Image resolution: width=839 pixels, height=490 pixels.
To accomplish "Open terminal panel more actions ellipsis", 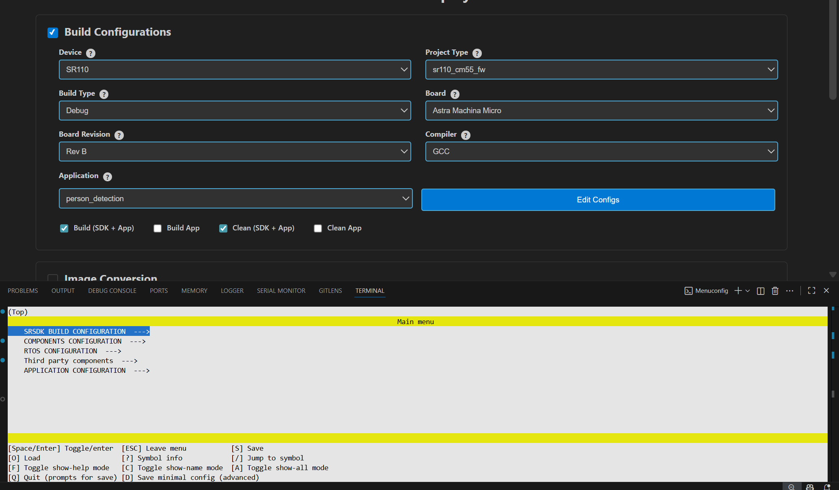I will tap(789, 291).
